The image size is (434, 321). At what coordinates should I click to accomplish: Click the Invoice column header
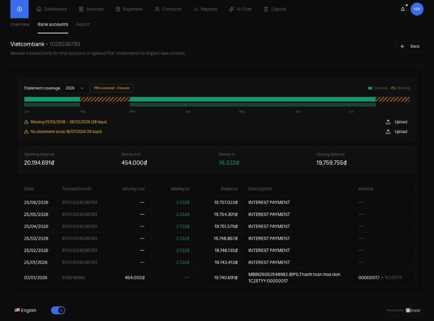(x=366, y=189)
